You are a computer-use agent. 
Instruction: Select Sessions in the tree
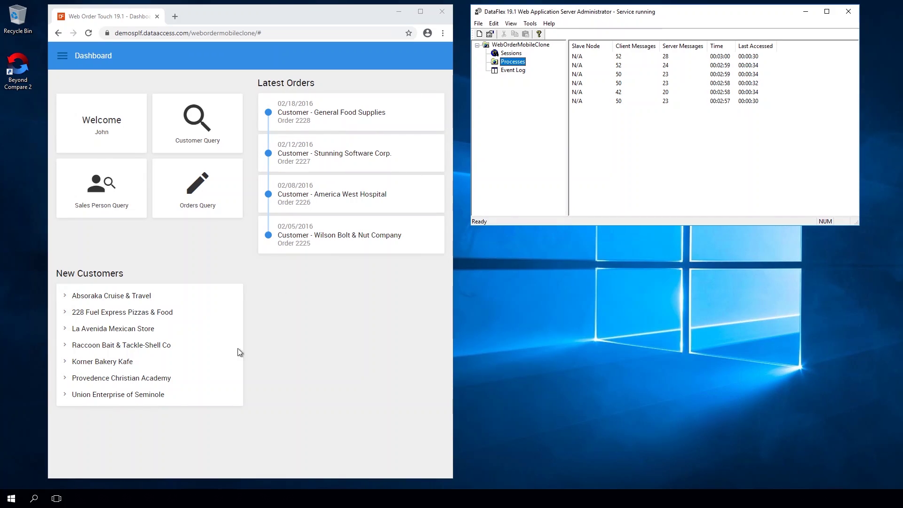click(511, 53)
